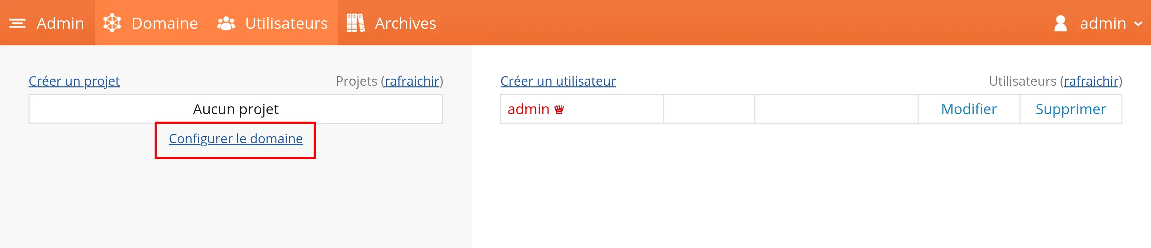Click the Archives binders icon

coord(356,23)
